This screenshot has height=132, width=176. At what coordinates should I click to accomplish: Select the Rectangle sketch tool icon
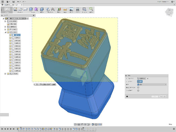point(25,9)
